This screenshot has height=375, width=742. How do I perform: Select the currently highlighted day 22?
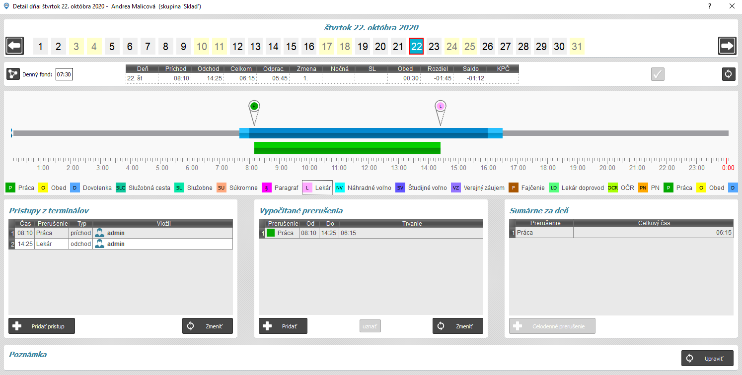tap(416, 47)
